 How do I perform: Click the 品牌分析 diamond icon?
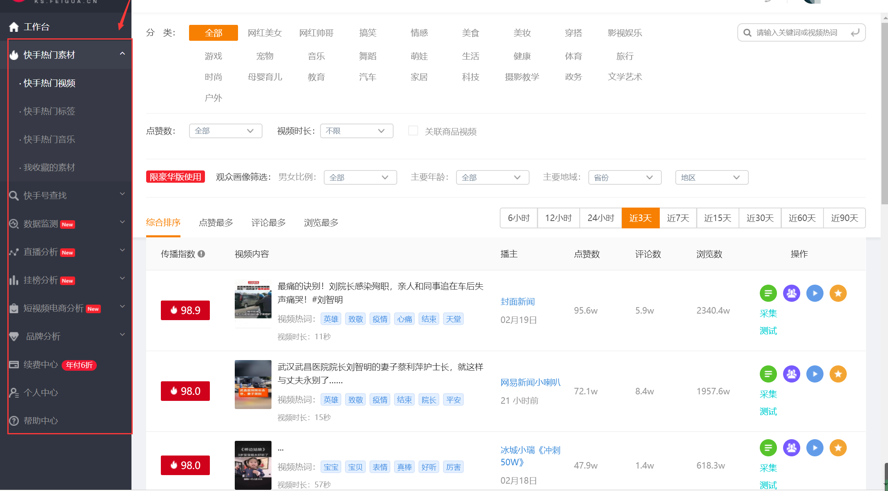coord(14,336)
